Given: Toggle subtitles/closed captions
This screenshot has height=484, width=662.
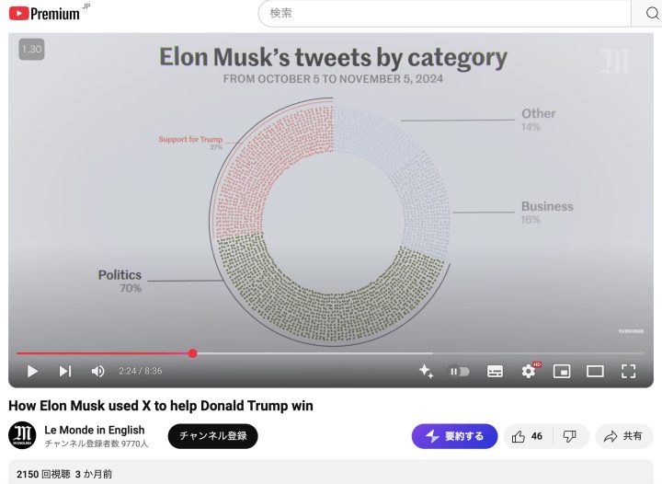Looking at the screenshot, I should 495,371.
